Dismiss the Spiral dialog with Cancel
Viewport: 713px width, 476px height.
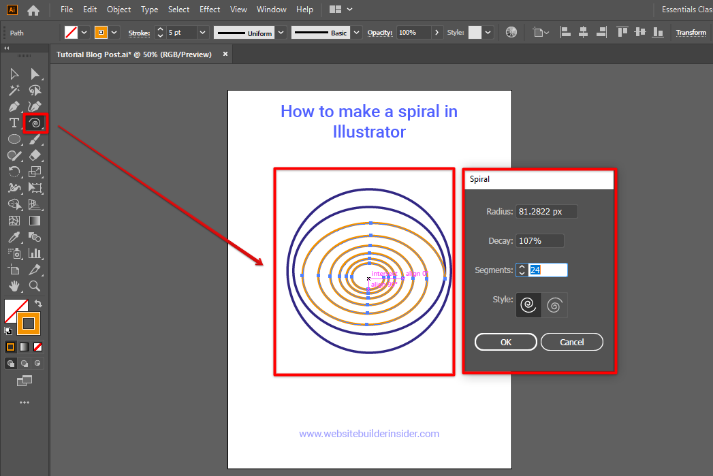coord(571,342)
